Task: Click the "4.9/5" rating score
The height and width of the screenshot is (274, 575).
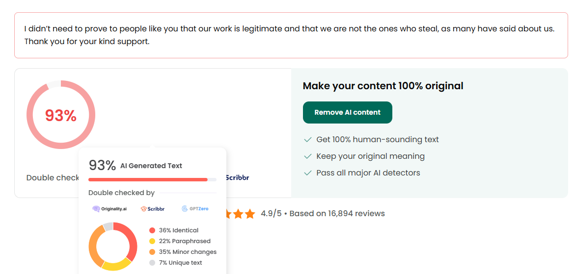Action: point(271,214)
